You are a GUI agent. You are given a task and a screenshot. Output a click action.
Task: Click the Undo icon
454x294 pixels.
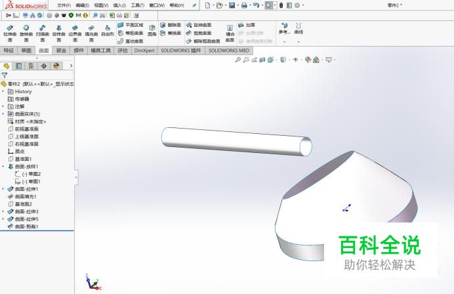pos(256,5)
